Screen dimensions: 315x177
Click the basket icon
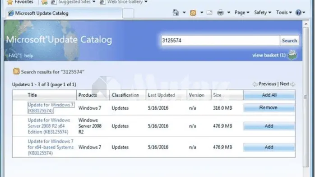tap(292, 55)
